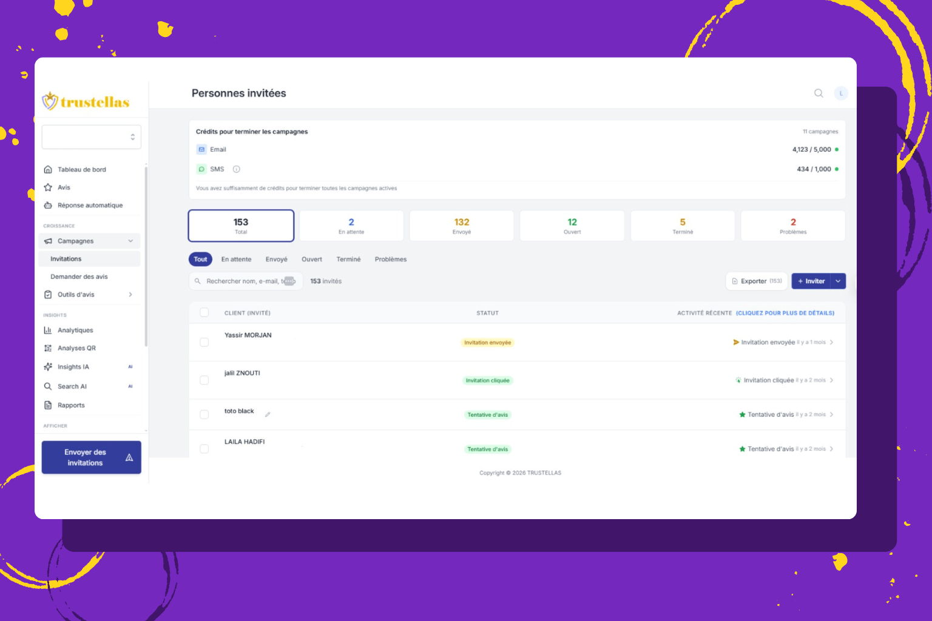Check the box for Yassir MORJAN
The width and height of the screenshot is (932, 621).
pos(204,343)
